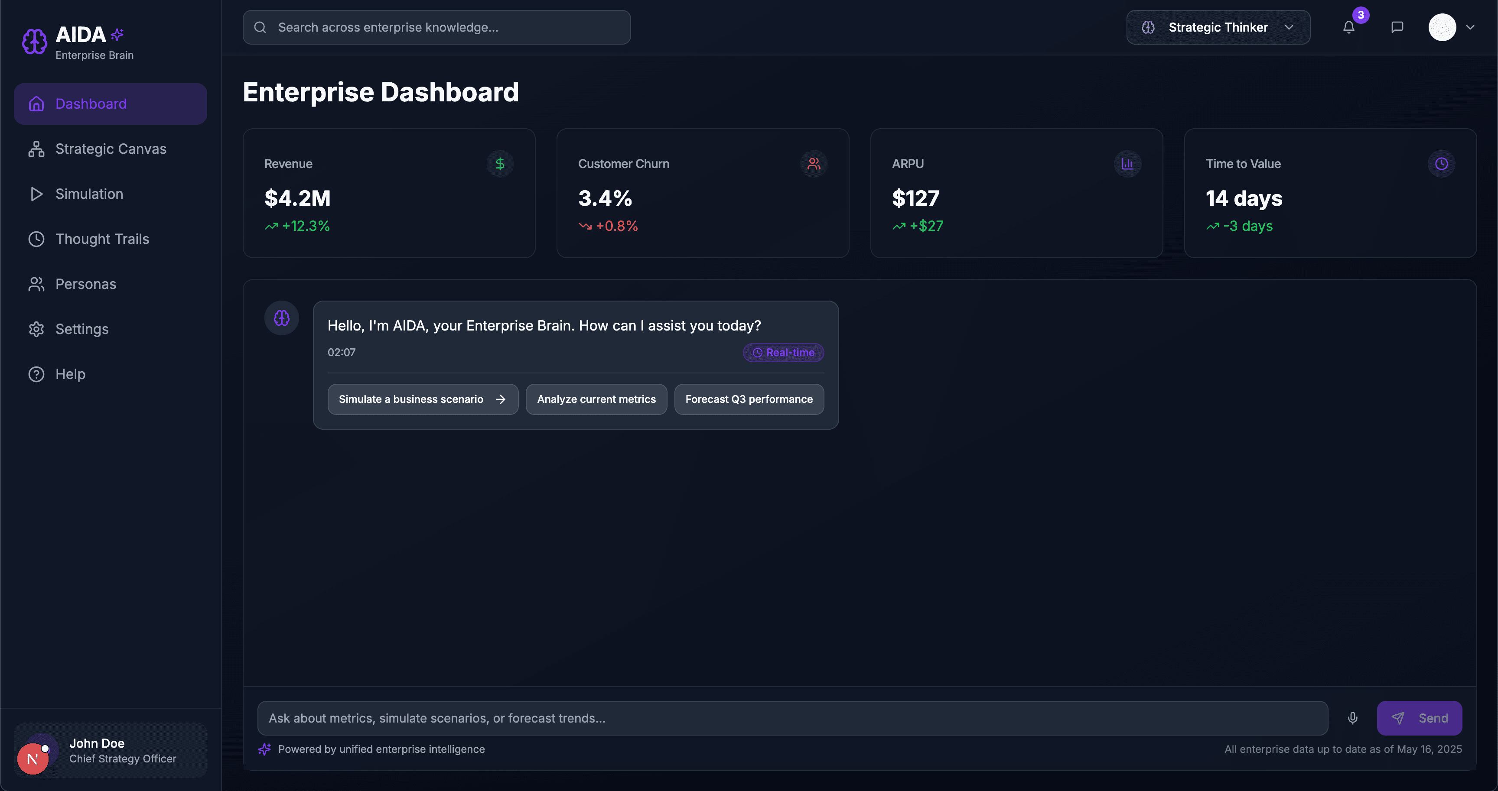This screenshot has height=791, width=1498.
Task: Click the data up to date notice
Action: pos(1343,749)
